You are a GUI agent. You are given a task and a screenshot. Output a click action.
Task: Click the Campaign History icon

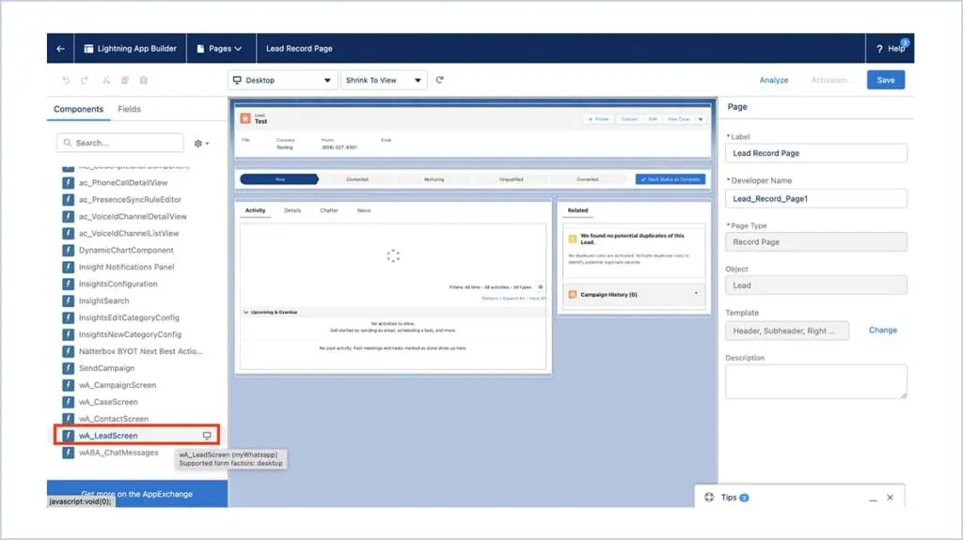573,295
